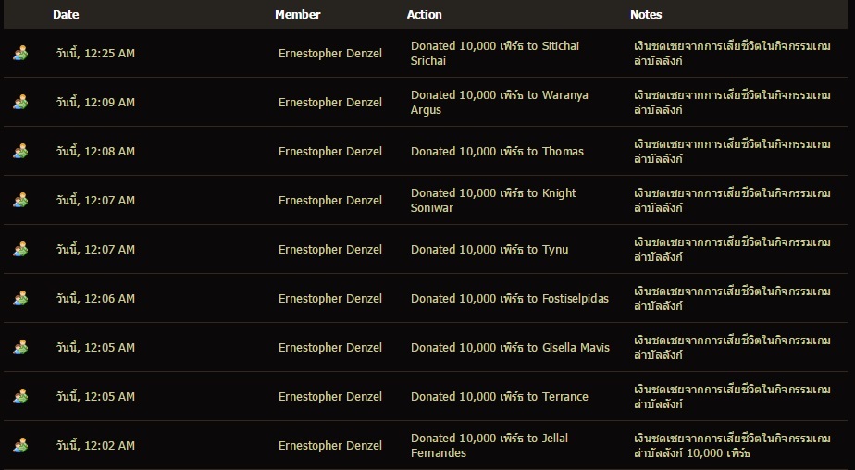Select notes text in Jellal Fernandes row

point(732,445)
